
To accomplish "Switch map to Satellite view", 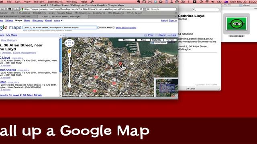I will 157,40.
